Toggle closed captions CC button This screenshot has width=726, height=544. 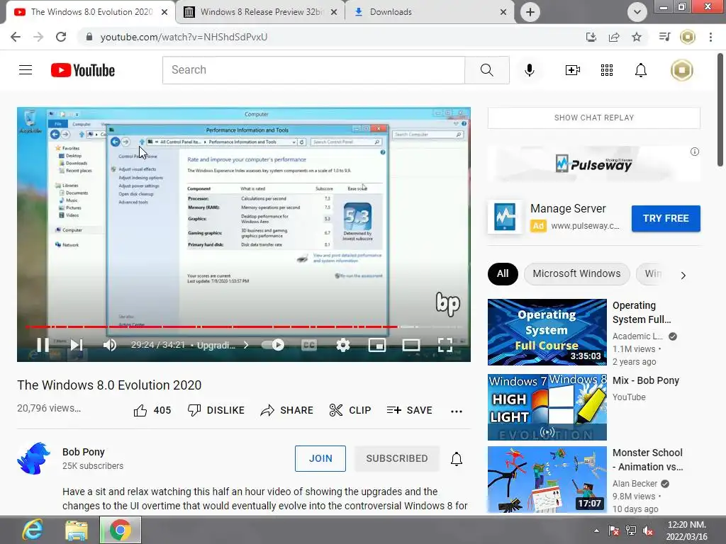point(309,345)
